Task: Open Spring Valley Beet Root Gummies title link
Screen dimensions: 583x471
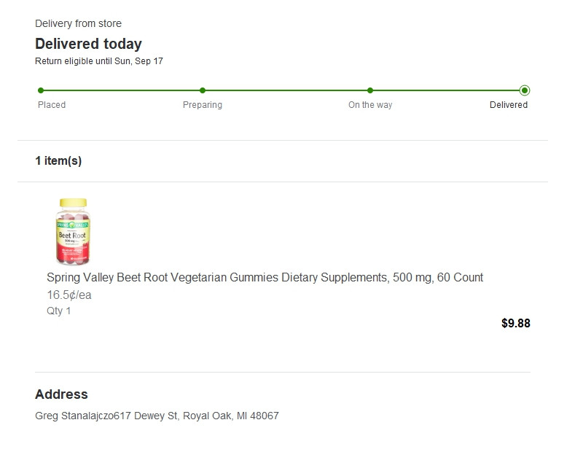Action: point(265,278)
